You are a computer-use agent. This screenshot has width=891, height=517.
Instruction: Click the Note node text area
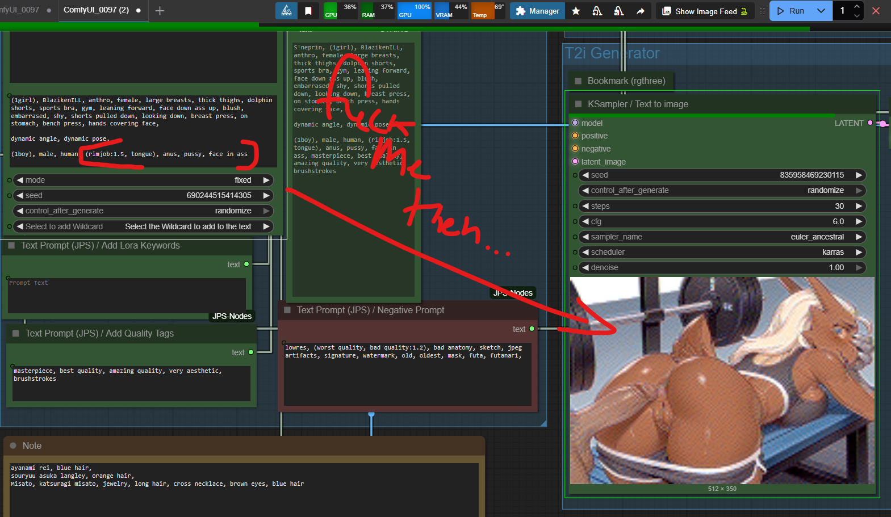click(244, 490)
